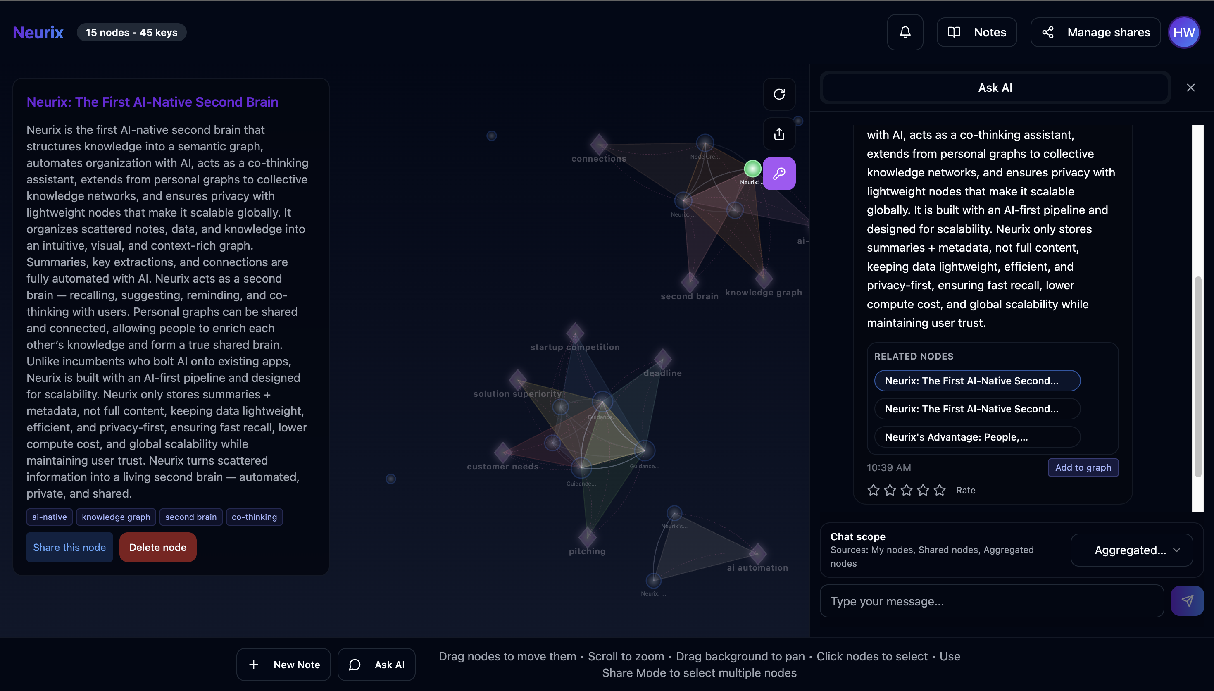Expand related node Neurix's Advantage: People
This screenshot has width=1214, height=691.
click(977, 436)
